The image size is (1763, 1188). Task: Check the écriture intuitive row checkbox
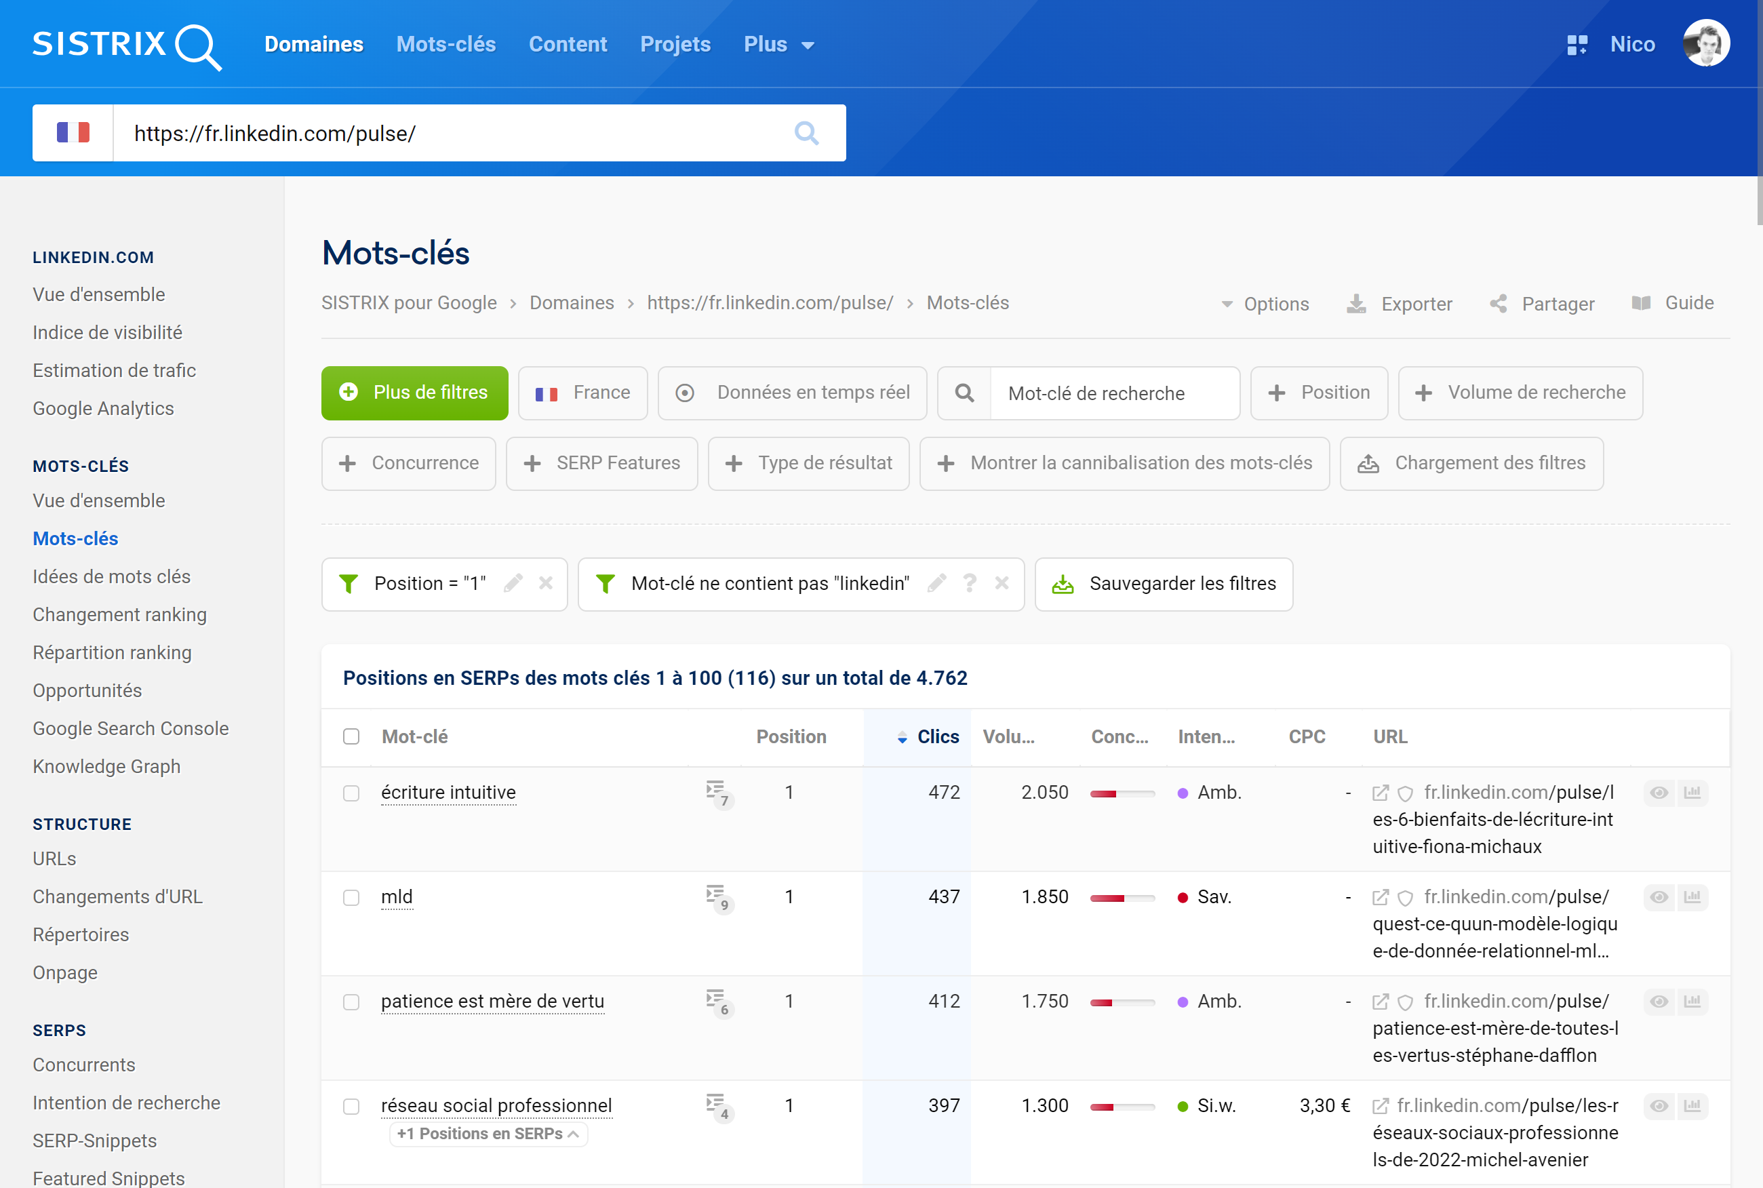tap(351, 793)
